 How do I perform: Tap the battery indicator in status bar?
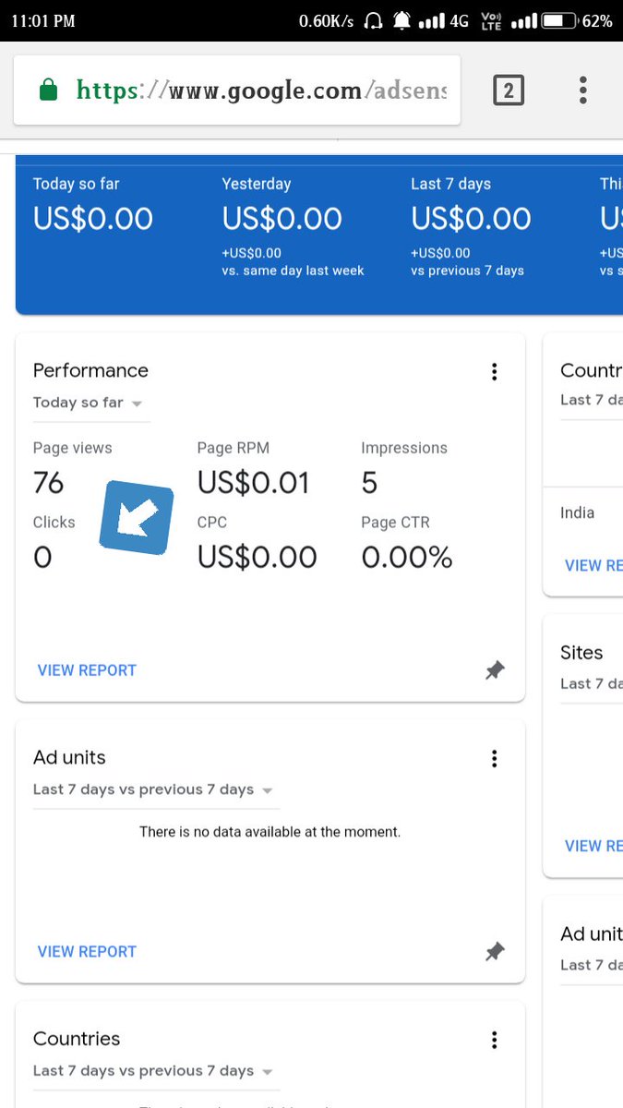pos(558,20)
